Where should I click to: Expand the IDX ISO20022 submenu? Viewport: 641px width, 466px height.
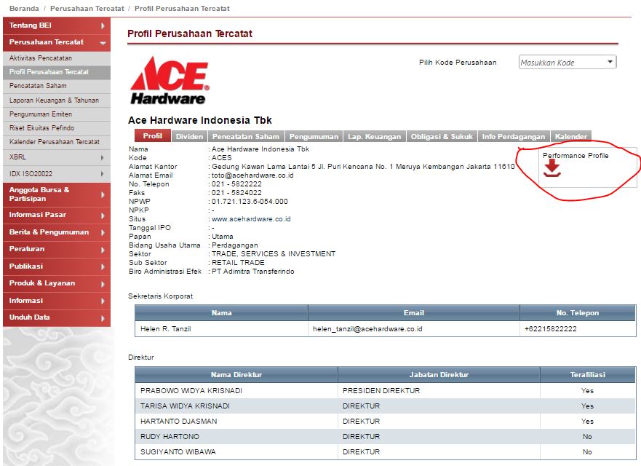tap(57, 174)
